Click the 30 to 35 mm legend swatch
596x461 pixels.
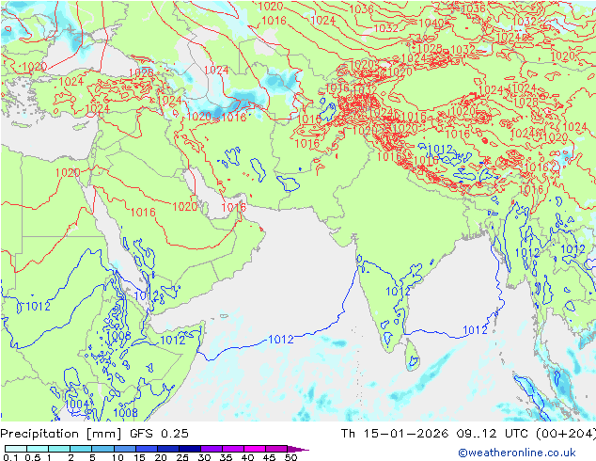[211, 449]
